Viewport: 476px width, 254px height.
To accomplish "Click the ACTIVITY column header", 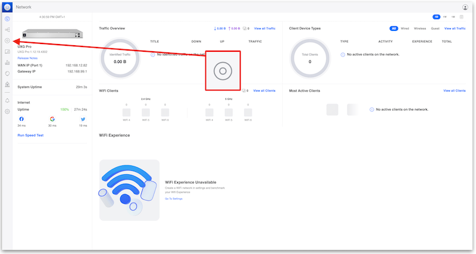I will coord(385,42).
